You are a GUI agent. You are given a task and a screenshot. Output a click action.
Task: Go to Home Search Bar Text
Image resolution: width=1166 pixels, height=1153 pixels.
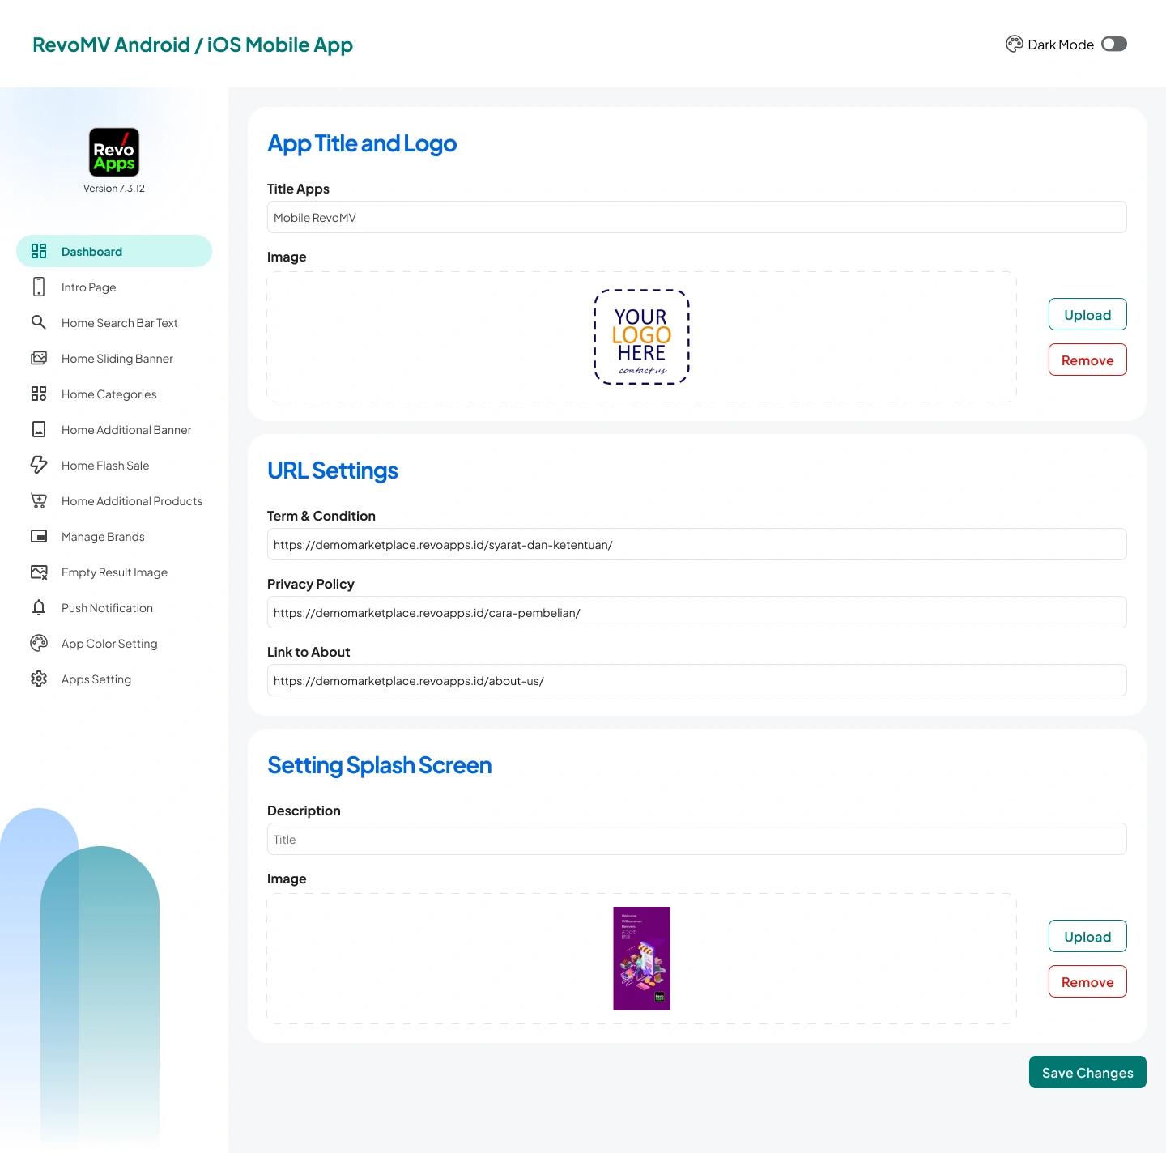coord(114,322)
